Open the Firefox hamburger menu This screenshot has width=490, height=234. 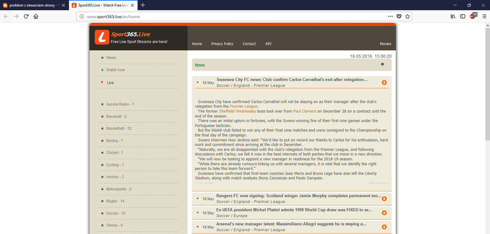pos(484,16)
